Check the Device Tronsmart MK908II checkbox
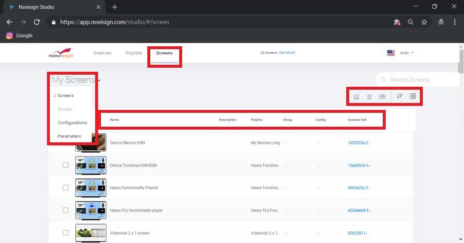 click(66, 165)
